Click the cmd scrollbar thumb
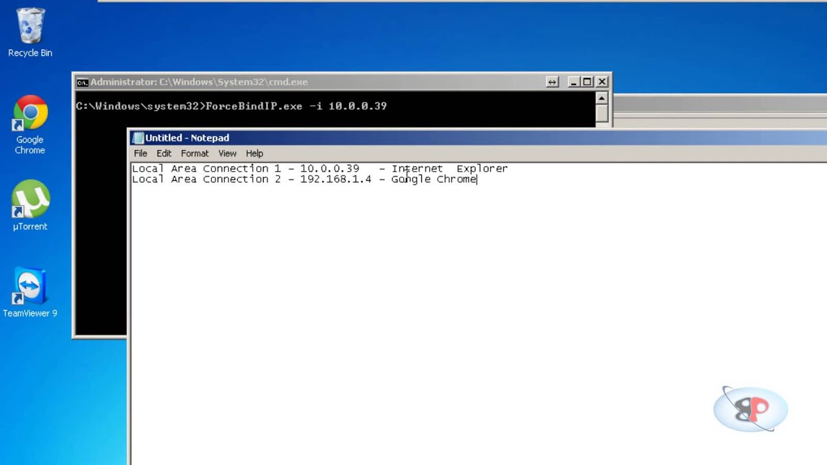 coord(602,113)
